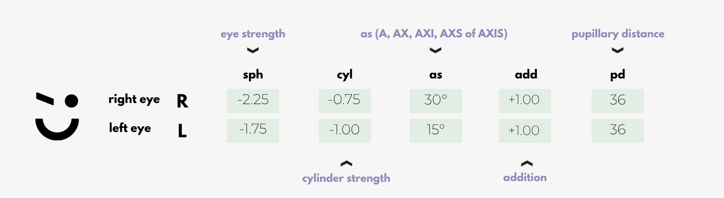Click the sph column header
This screenshot has height=198, width=724.
click(x=253, y=74)
